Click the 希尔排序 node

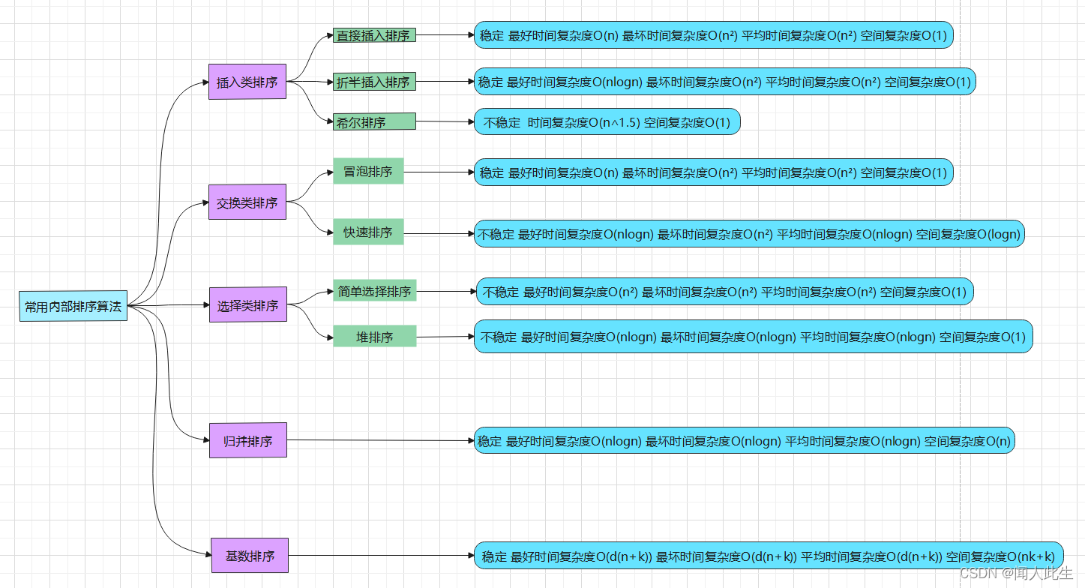374,122
